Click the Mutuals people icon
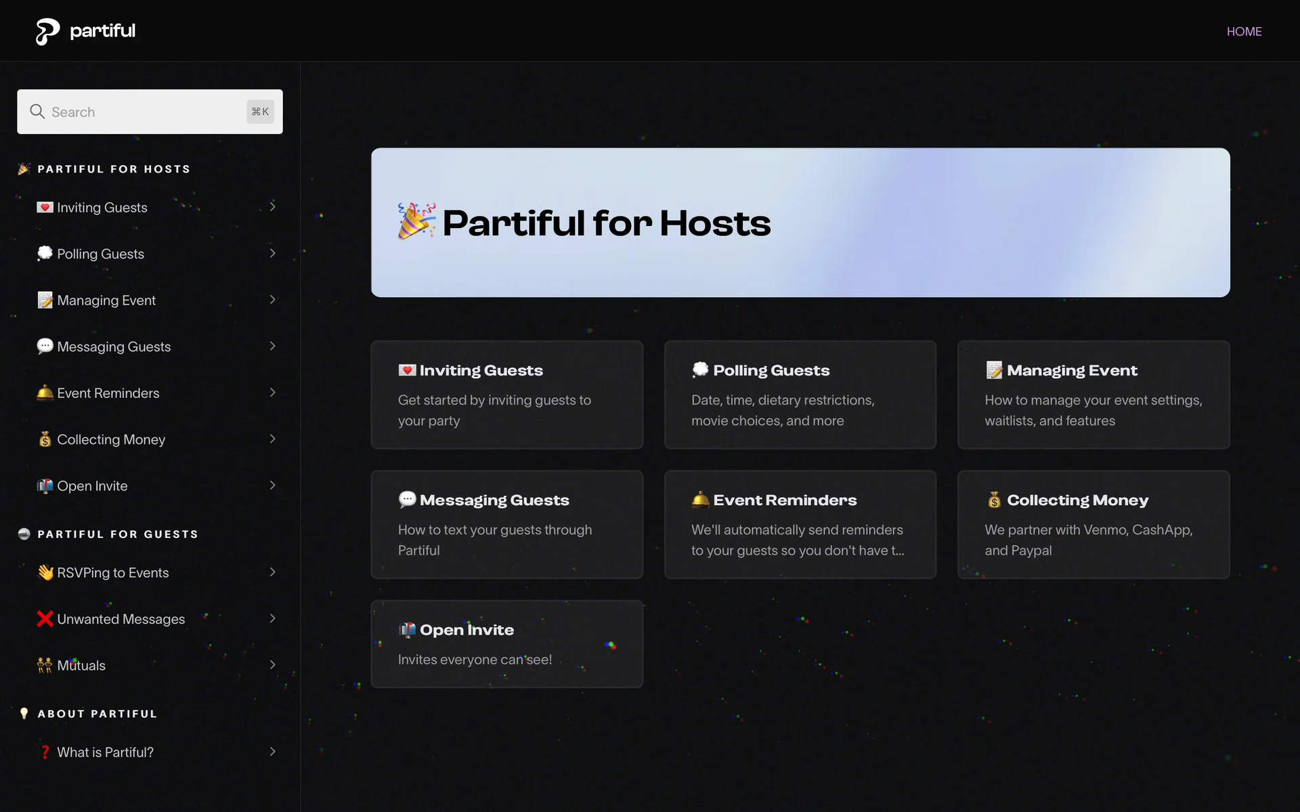Viewport: 1300px width, 812px height. pos(45,666)
